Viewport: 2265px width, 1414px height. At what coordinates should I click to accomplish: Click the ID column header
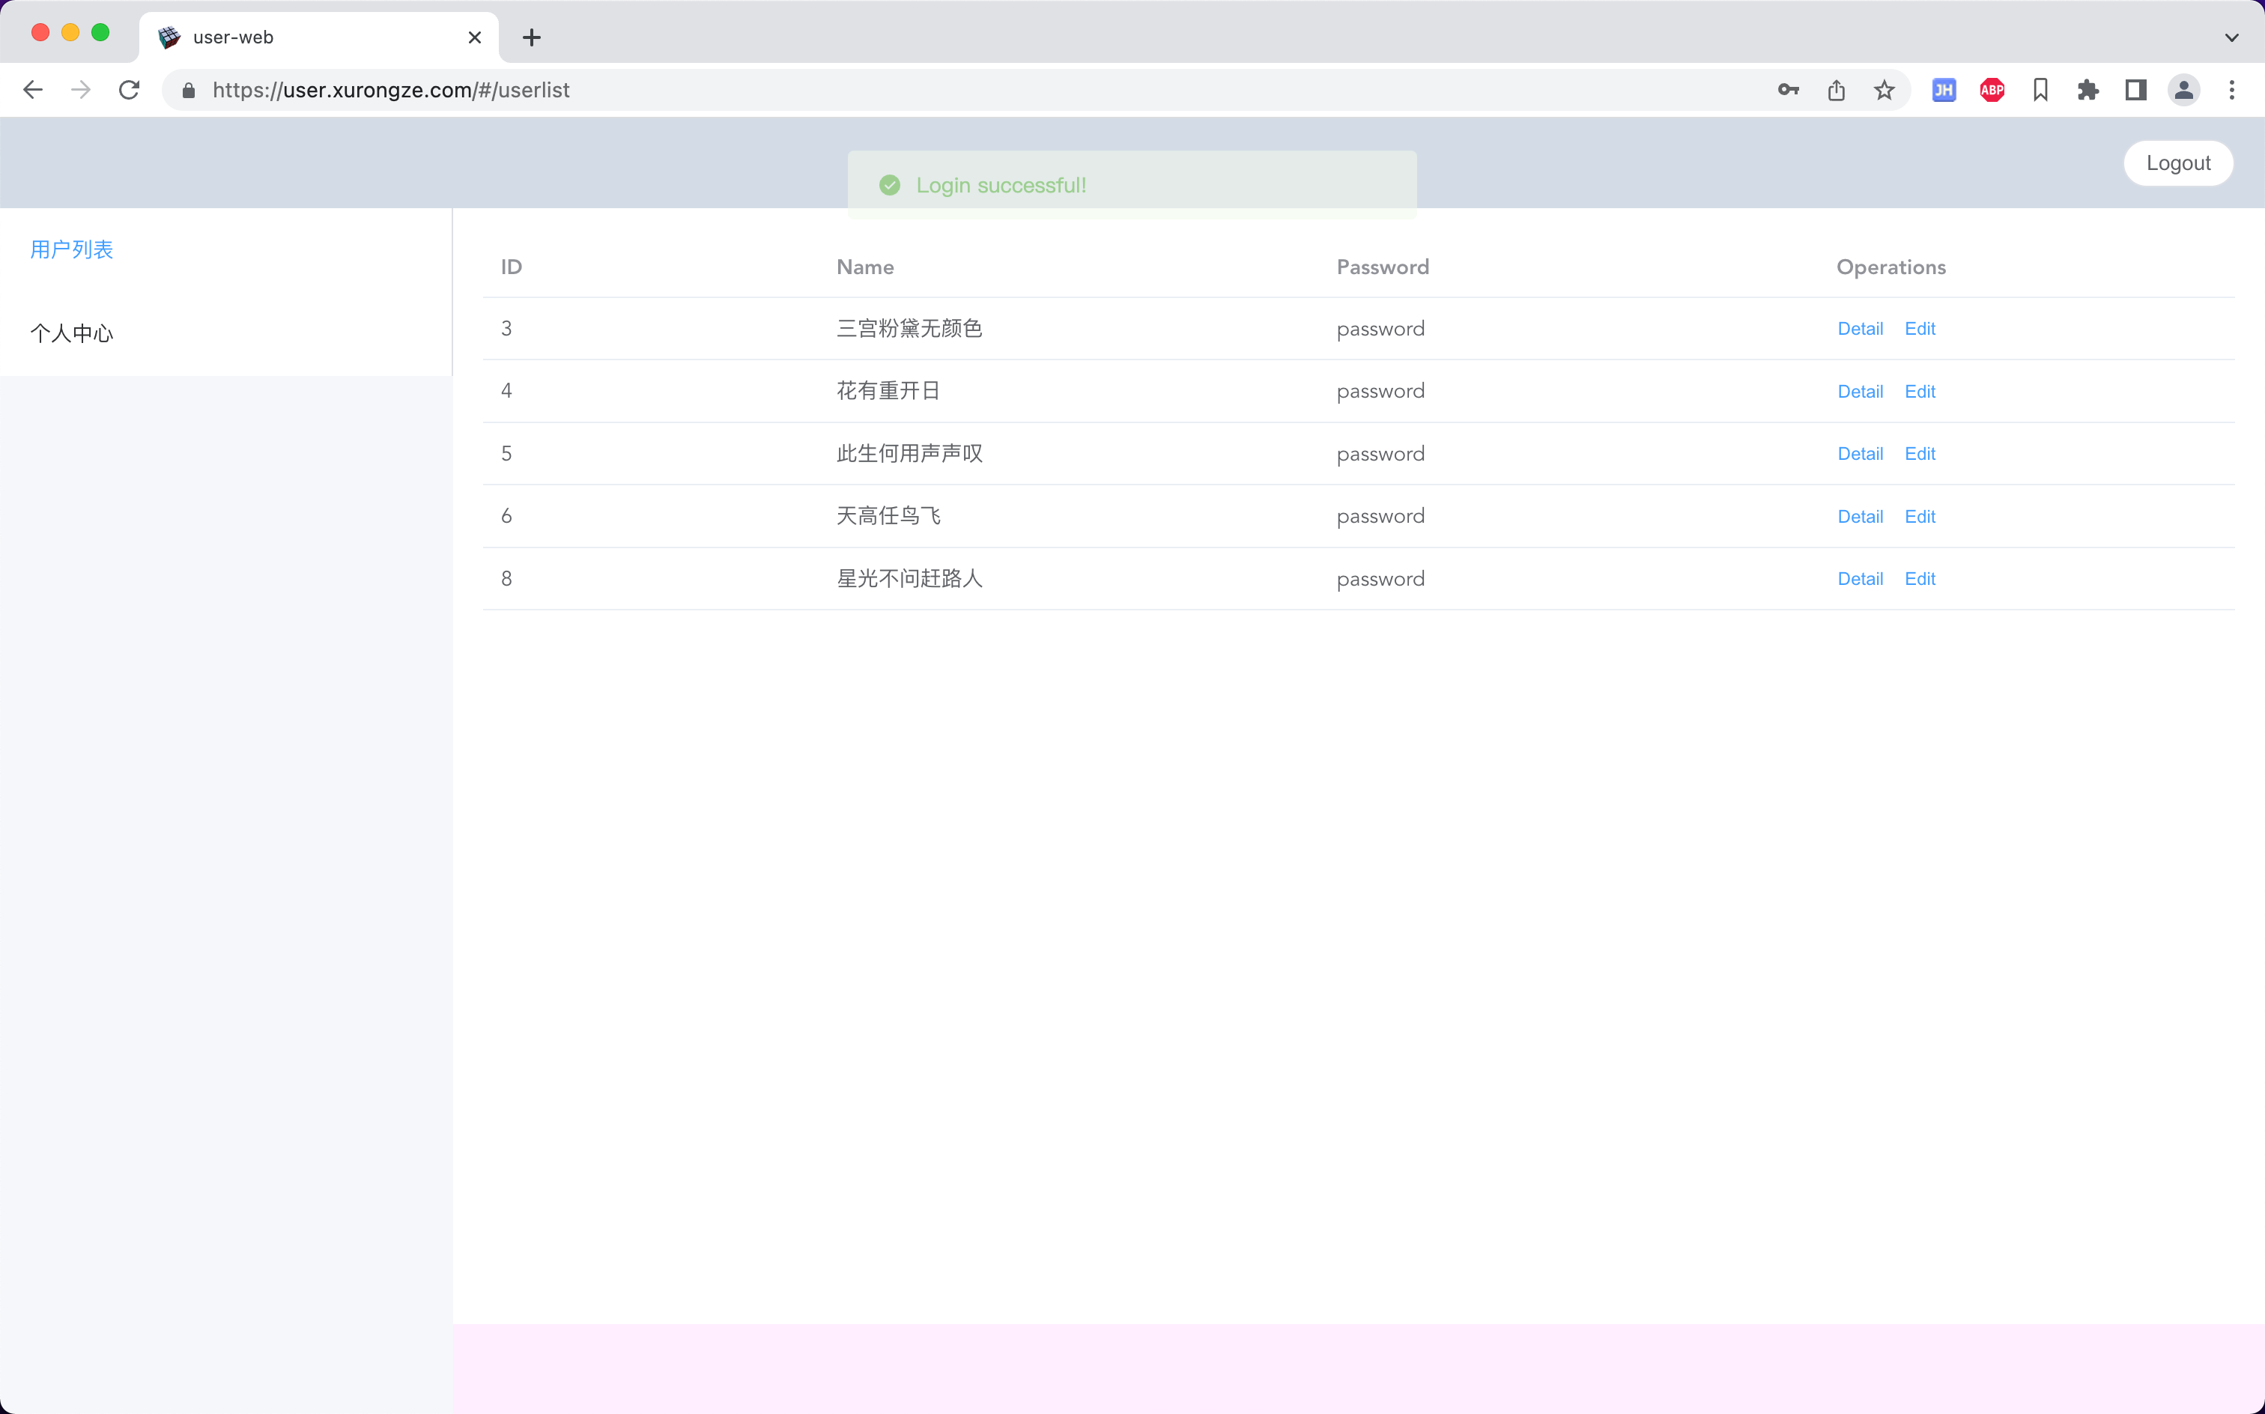coord(511,267)
